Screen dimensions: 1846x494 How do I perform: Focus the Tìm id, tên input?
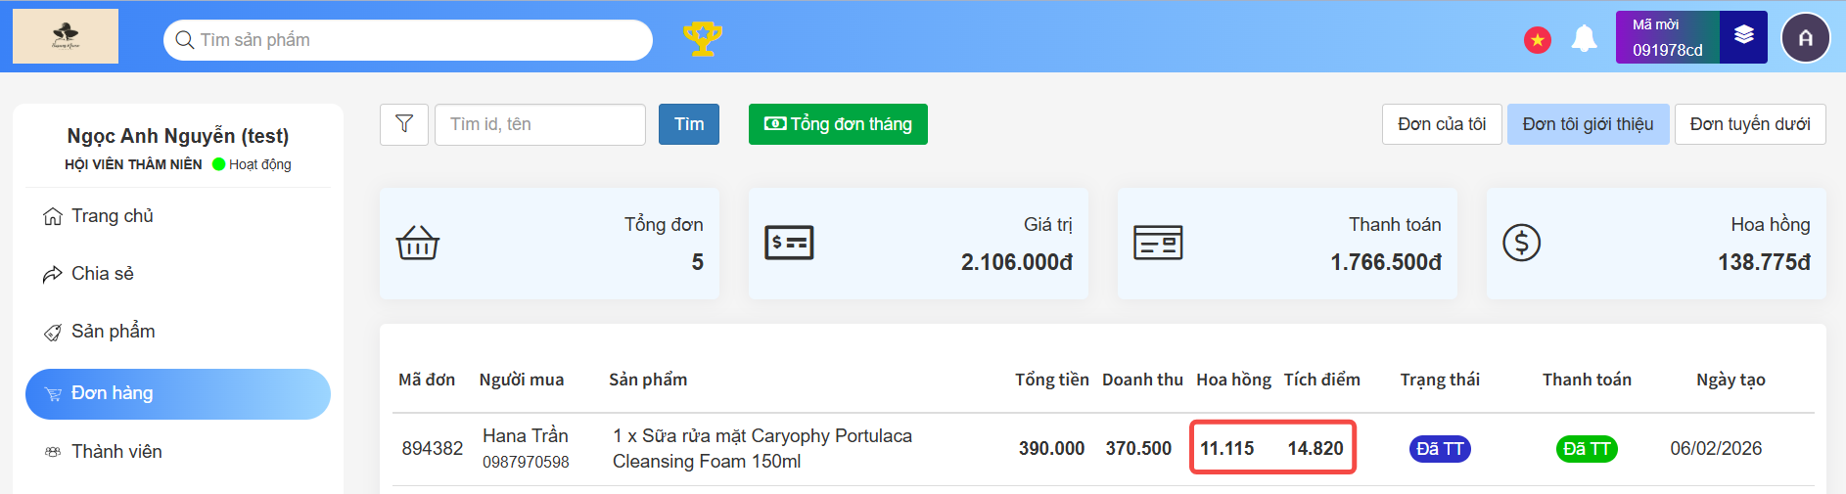540,124
